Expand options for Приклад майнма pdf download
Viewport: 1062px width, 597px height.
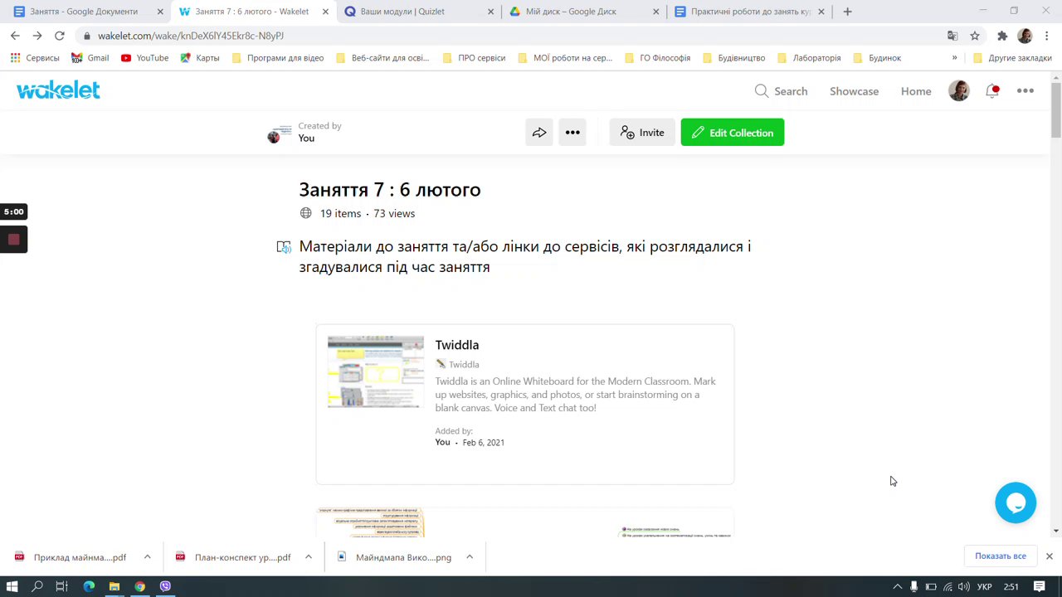coord(147,557)
